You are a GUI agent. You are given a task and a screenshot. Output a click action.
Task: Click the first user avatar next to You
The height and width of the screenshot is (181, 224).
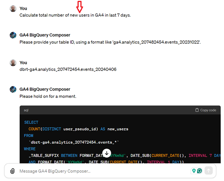point(13,9)
